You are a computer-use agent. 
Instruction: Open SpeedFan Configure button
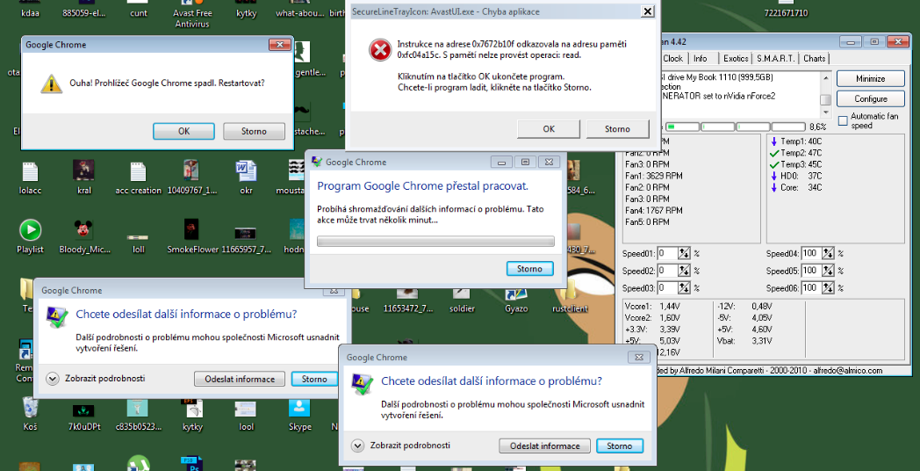pyautogui.click(x=870, y=98)
